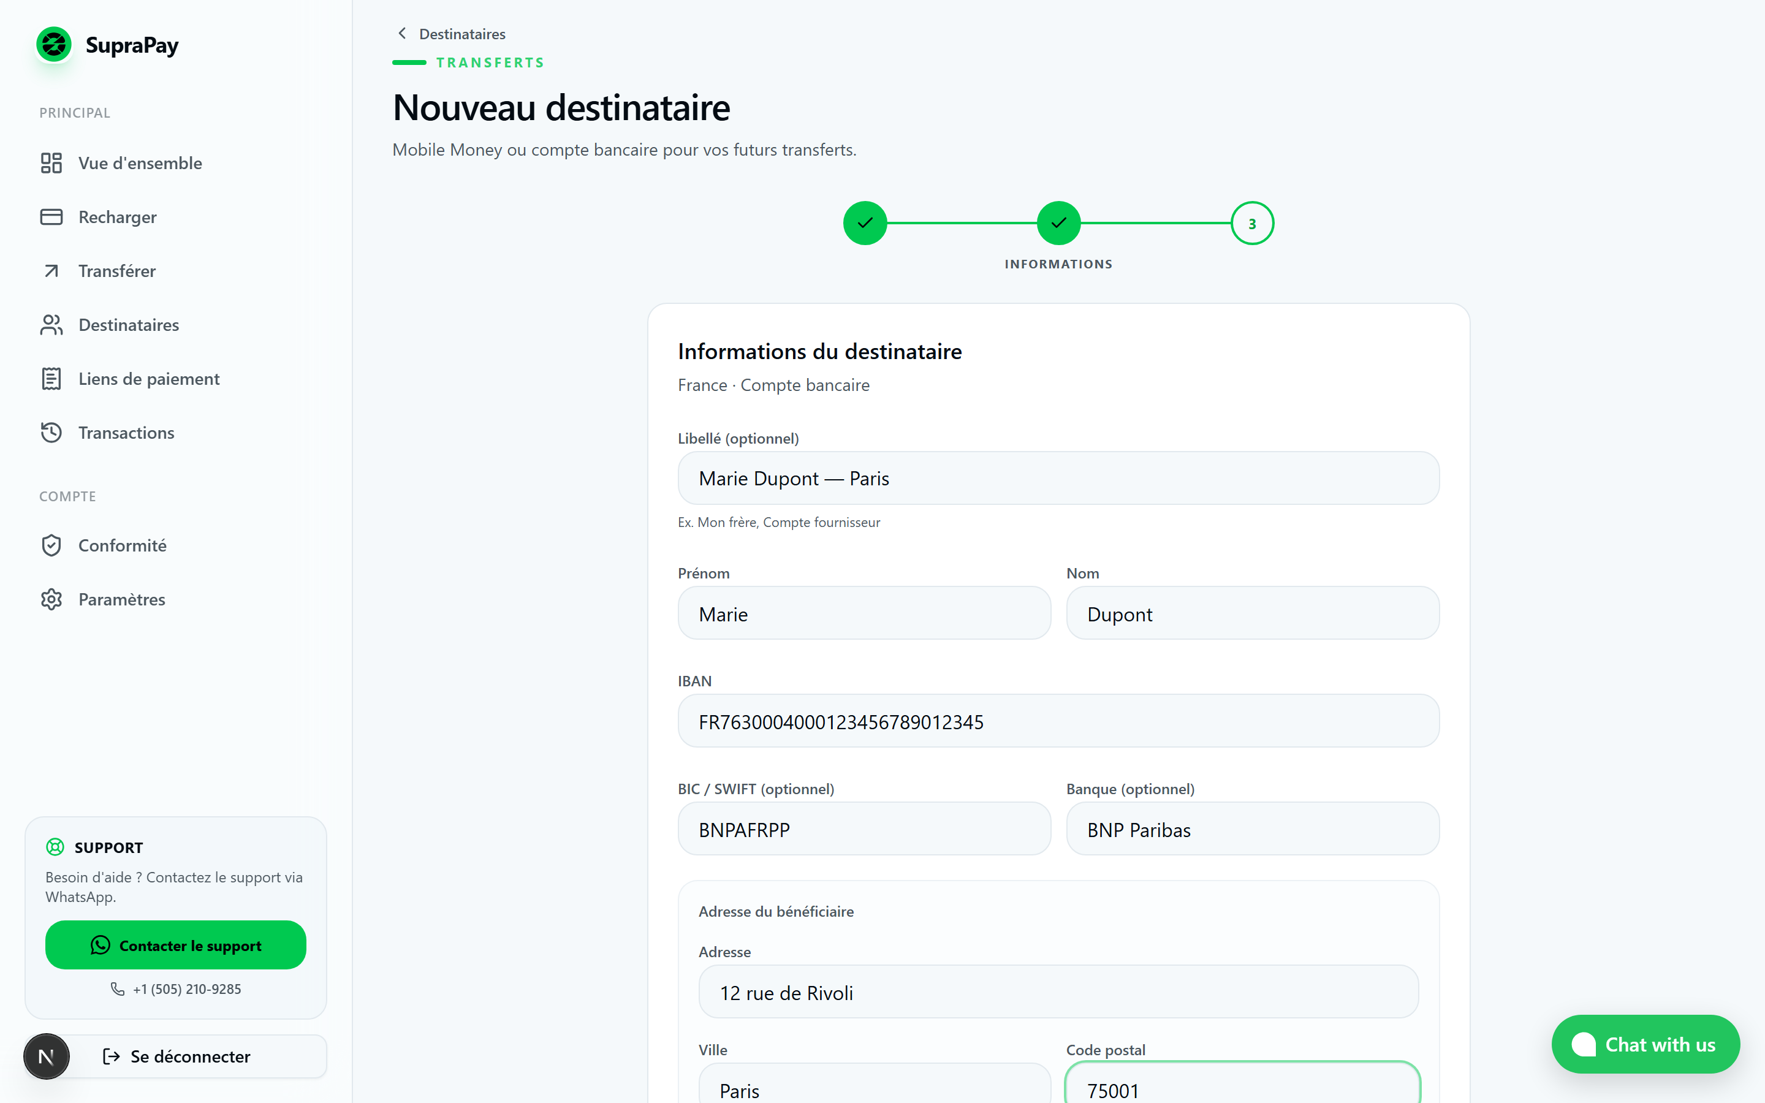Click the back chevron next to Destinataires
Image resolution: width=1765 pixels, height=1103 pixels.
(x=402, y=34)
